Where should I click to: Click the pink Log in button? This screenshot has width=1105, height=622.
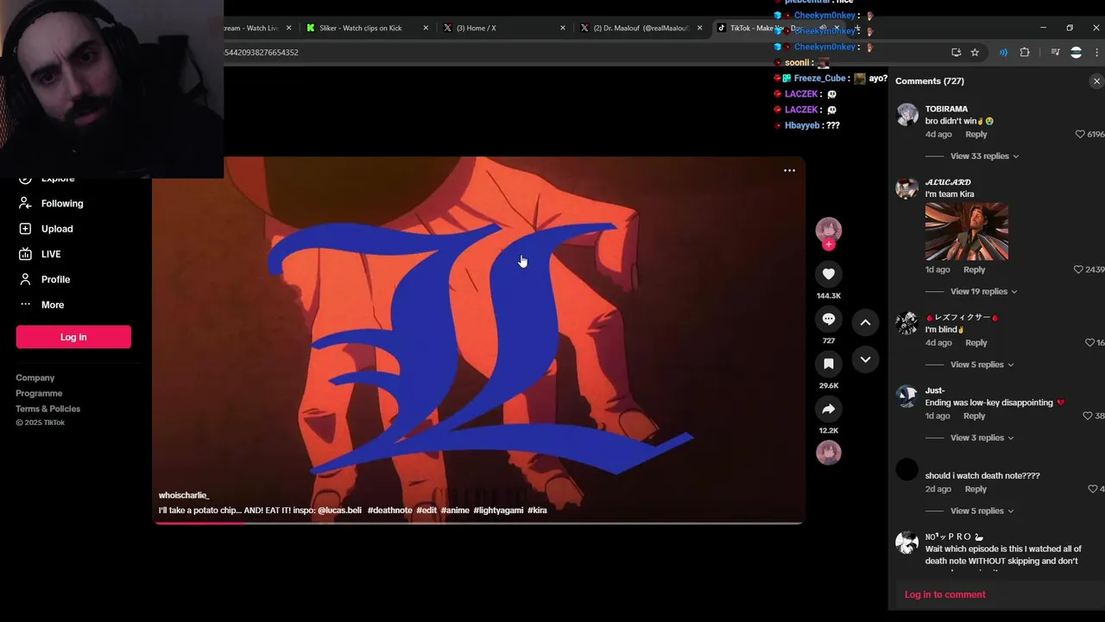tap(73, 337)
